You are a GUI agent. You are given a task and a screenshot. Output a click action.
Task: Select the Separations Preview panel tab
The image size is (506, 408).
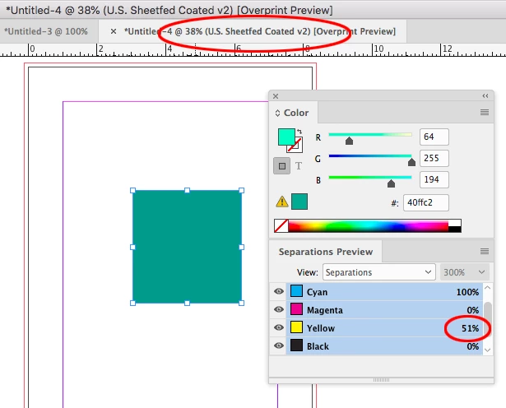[326, 252]
